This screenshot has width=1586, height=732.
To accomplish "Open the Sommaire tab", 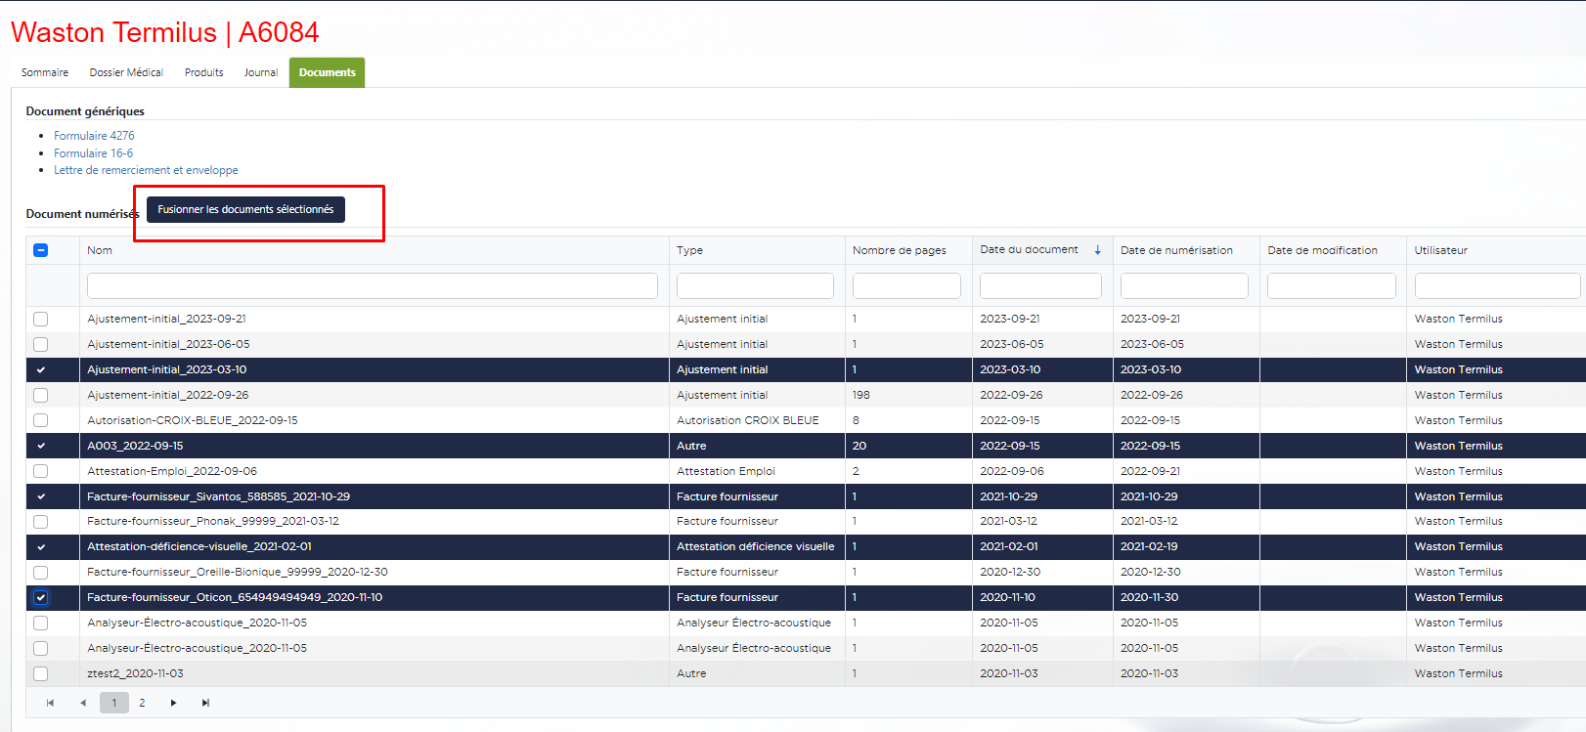I will coord(45,72).
